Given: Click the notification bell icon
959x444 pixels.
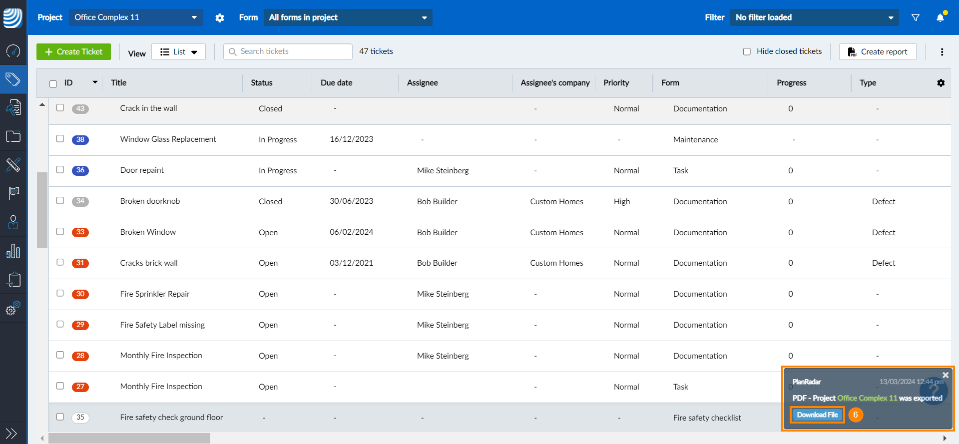Looking at the screenshot, I should point(940,17).
